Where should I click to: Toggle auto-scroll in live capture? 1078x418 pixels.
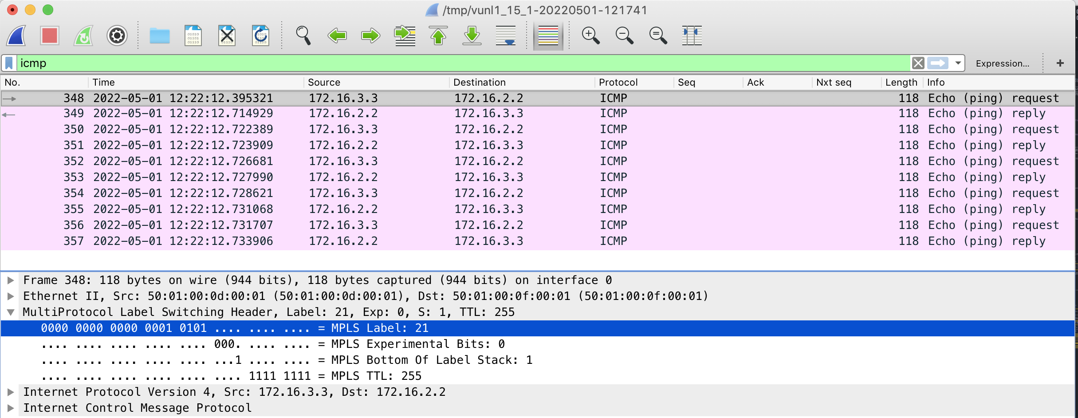pos(505,35)
